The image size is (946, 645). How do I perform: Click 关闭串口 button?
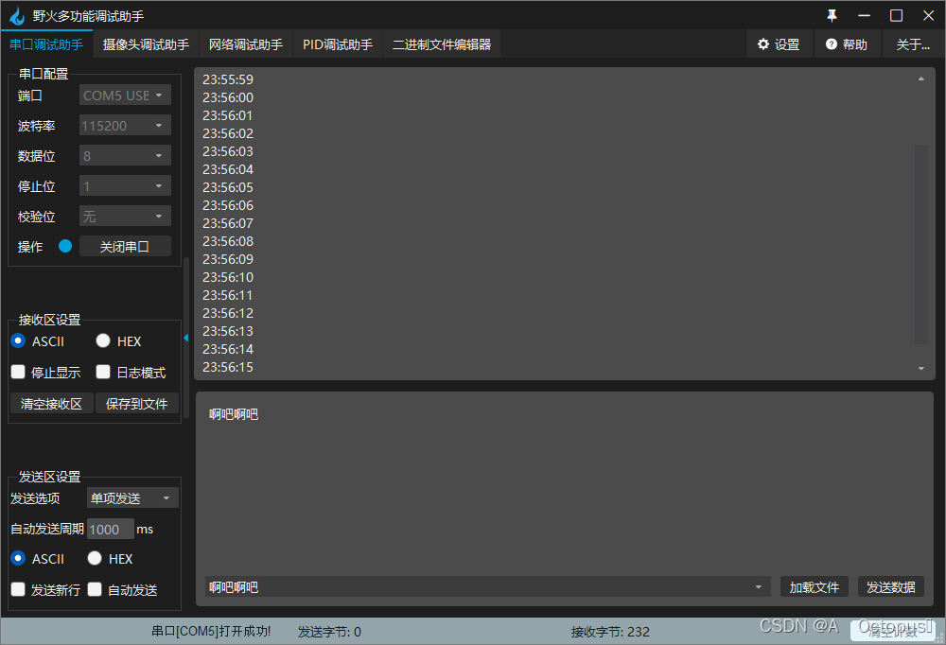click(125, 246)
